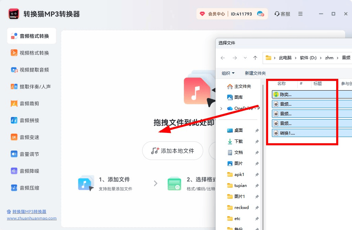Click the 客服 headset icon
This screenshot has height=230, width=352.
pos(277,14)
